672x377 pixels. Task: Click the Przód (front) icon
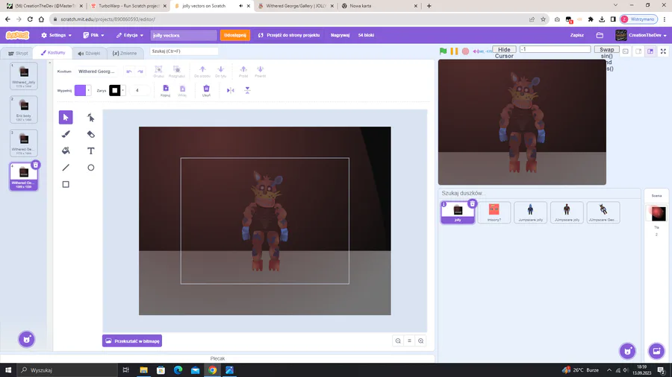coord(243,72)
